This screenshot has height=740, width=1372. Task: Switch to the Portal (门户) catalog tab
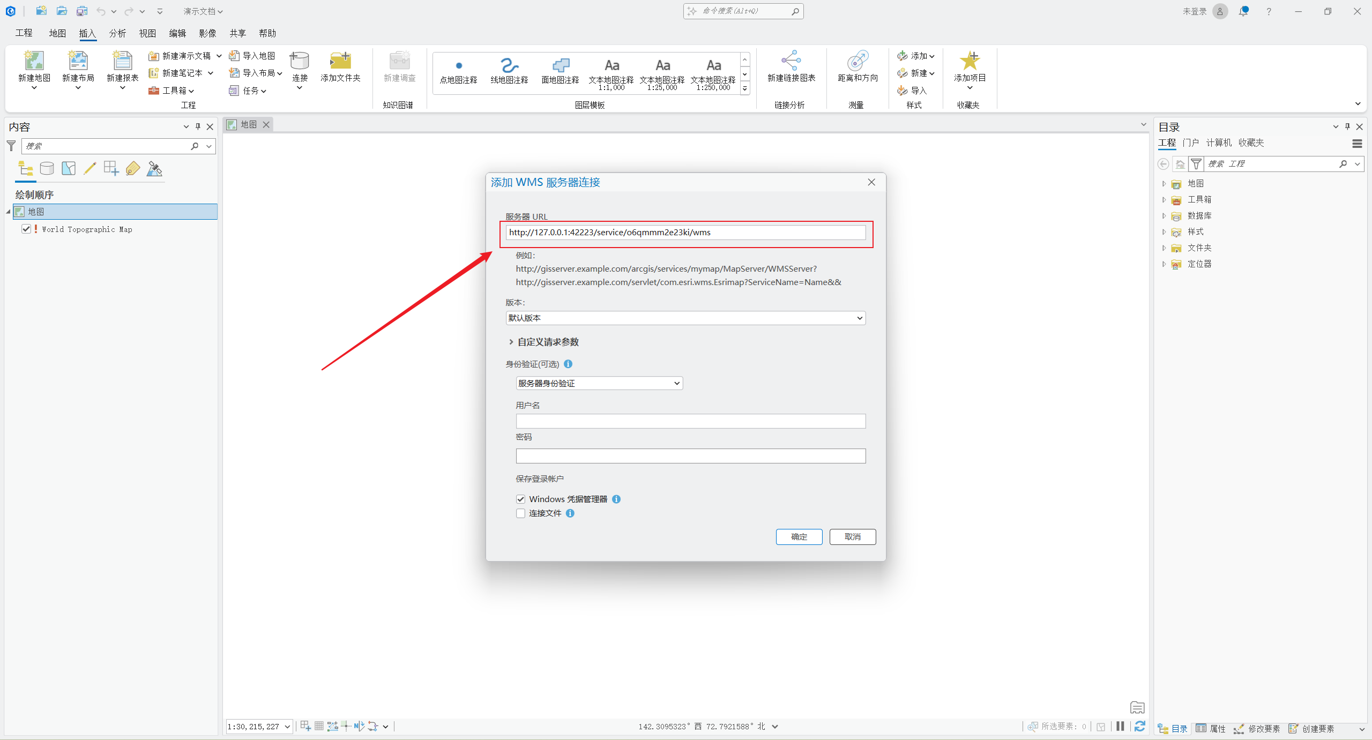(x=1190, y=143)
